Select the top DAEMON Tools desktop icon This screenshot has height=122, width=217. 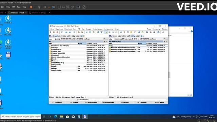pos(8,19)
